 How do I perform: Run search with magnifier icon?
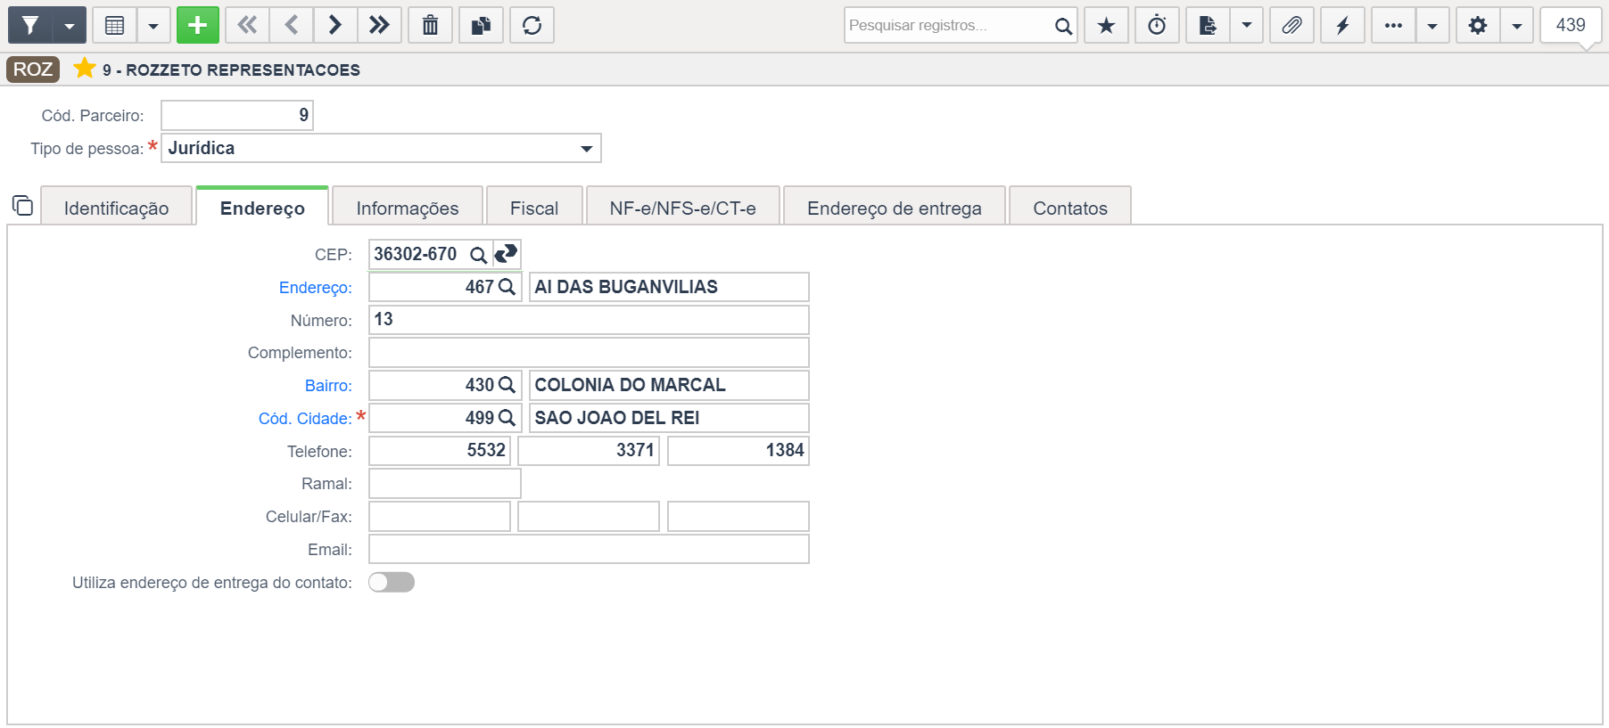point(1063,26)
